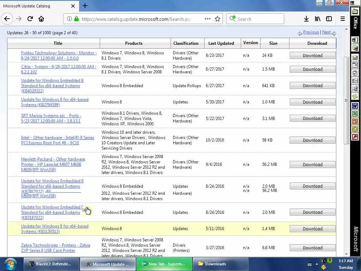
Task: Go to the Next results page
Action: pos(326,32)
